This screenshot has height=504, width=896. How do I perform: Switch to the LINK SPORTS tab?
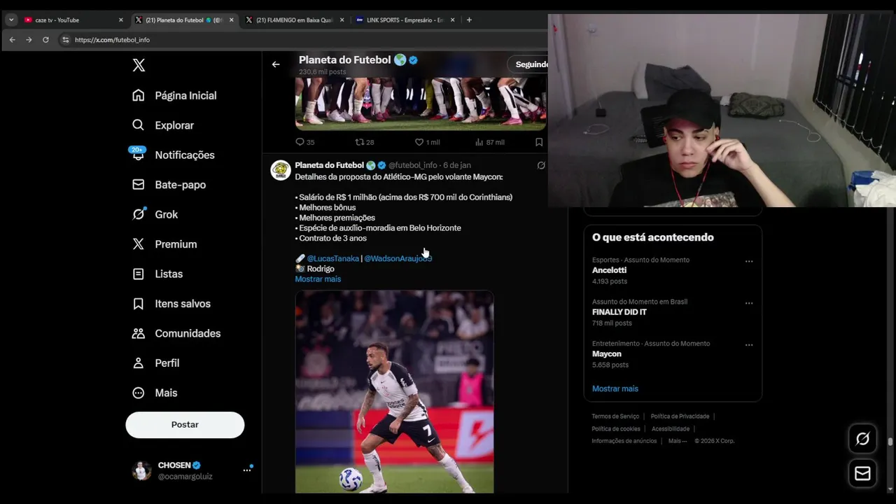tap(405, 20)
